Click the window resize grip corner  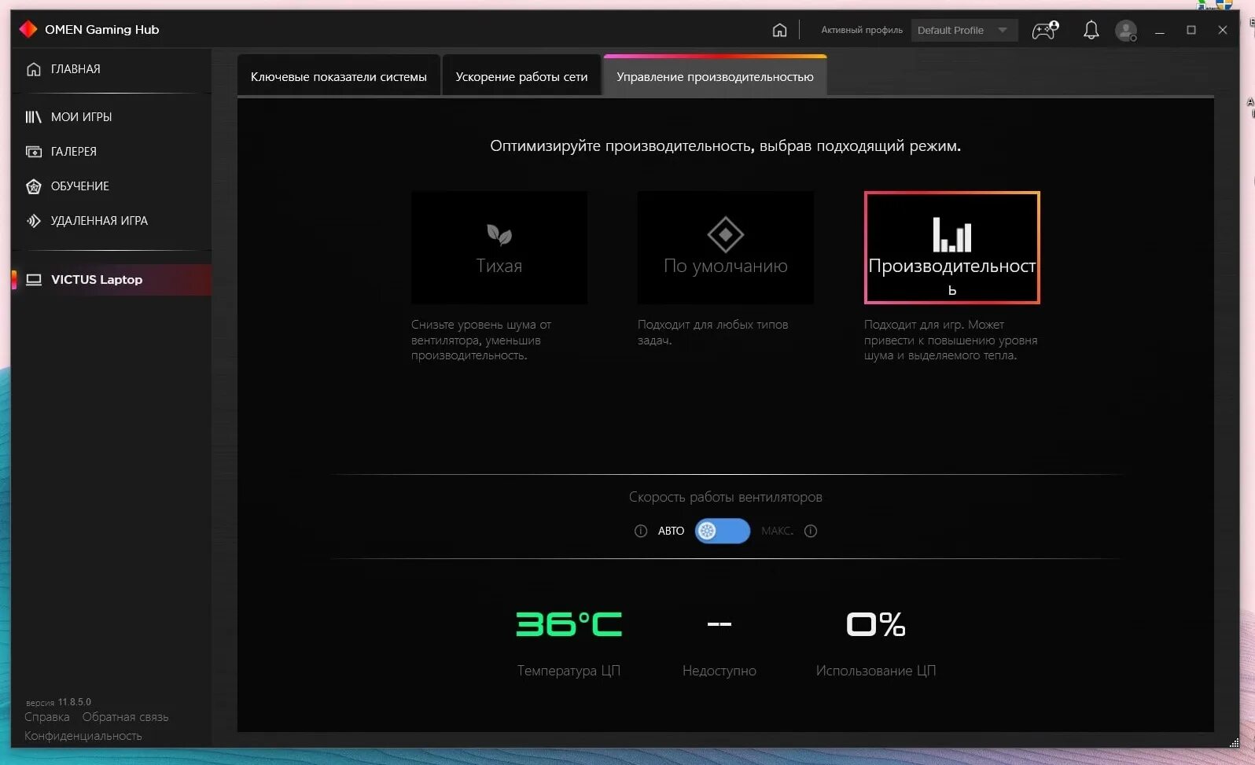pyautogui.click(x=1234, y=741)
